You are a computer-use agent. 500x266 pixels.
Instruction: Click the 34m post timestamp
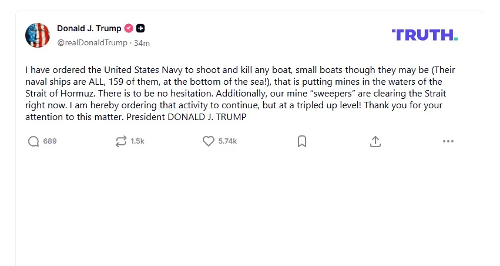tap(142, 43)
